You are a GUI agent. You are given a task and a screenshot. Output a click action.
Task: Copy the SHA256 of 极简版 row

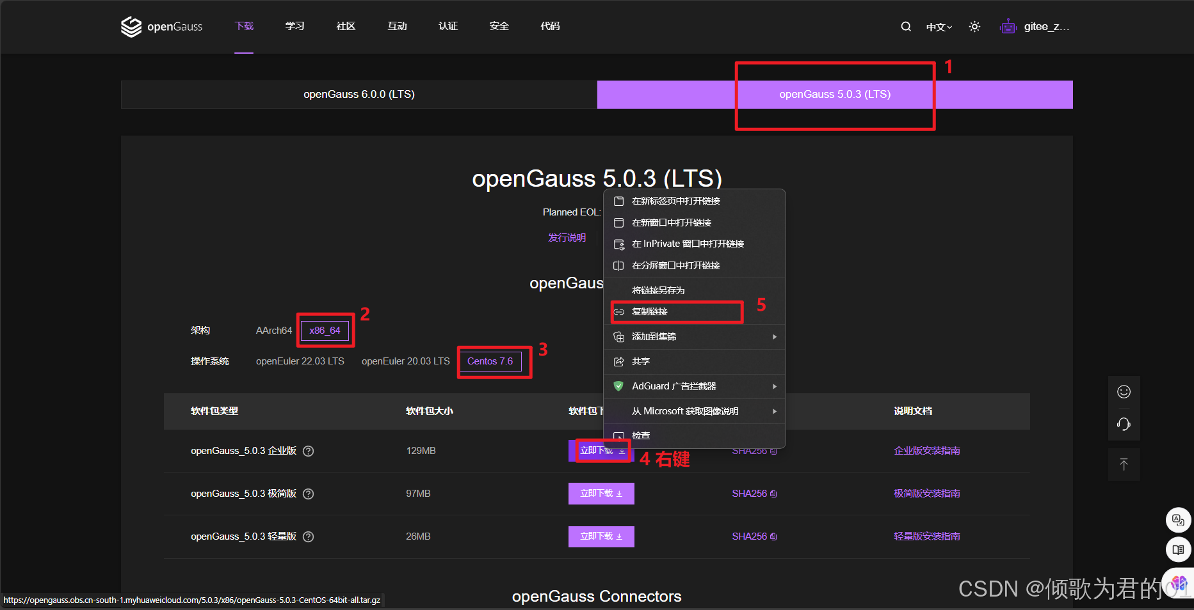tap(754, 494)
